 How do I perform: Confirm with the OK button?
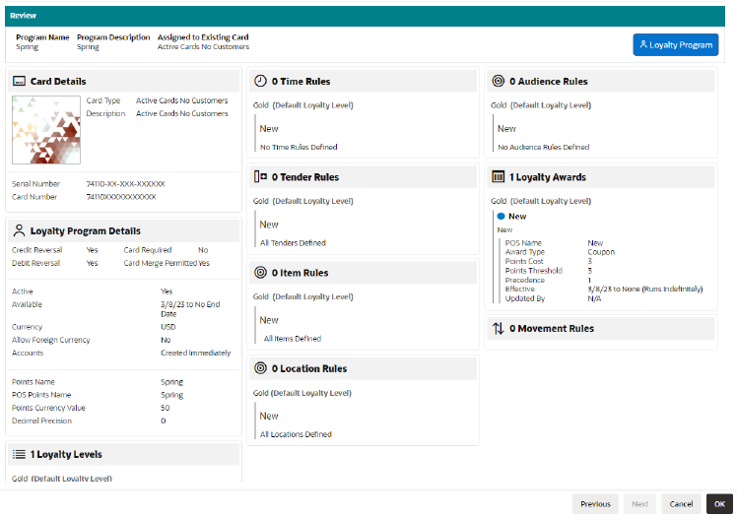pyautogui.click(x=719, y=504)
